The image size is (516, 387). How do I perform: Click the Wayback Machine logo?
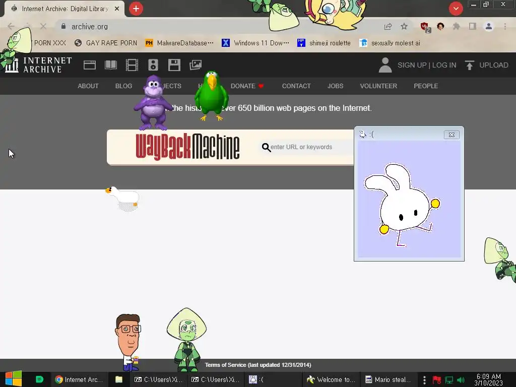pyautogui.click(x=187, y=147)
